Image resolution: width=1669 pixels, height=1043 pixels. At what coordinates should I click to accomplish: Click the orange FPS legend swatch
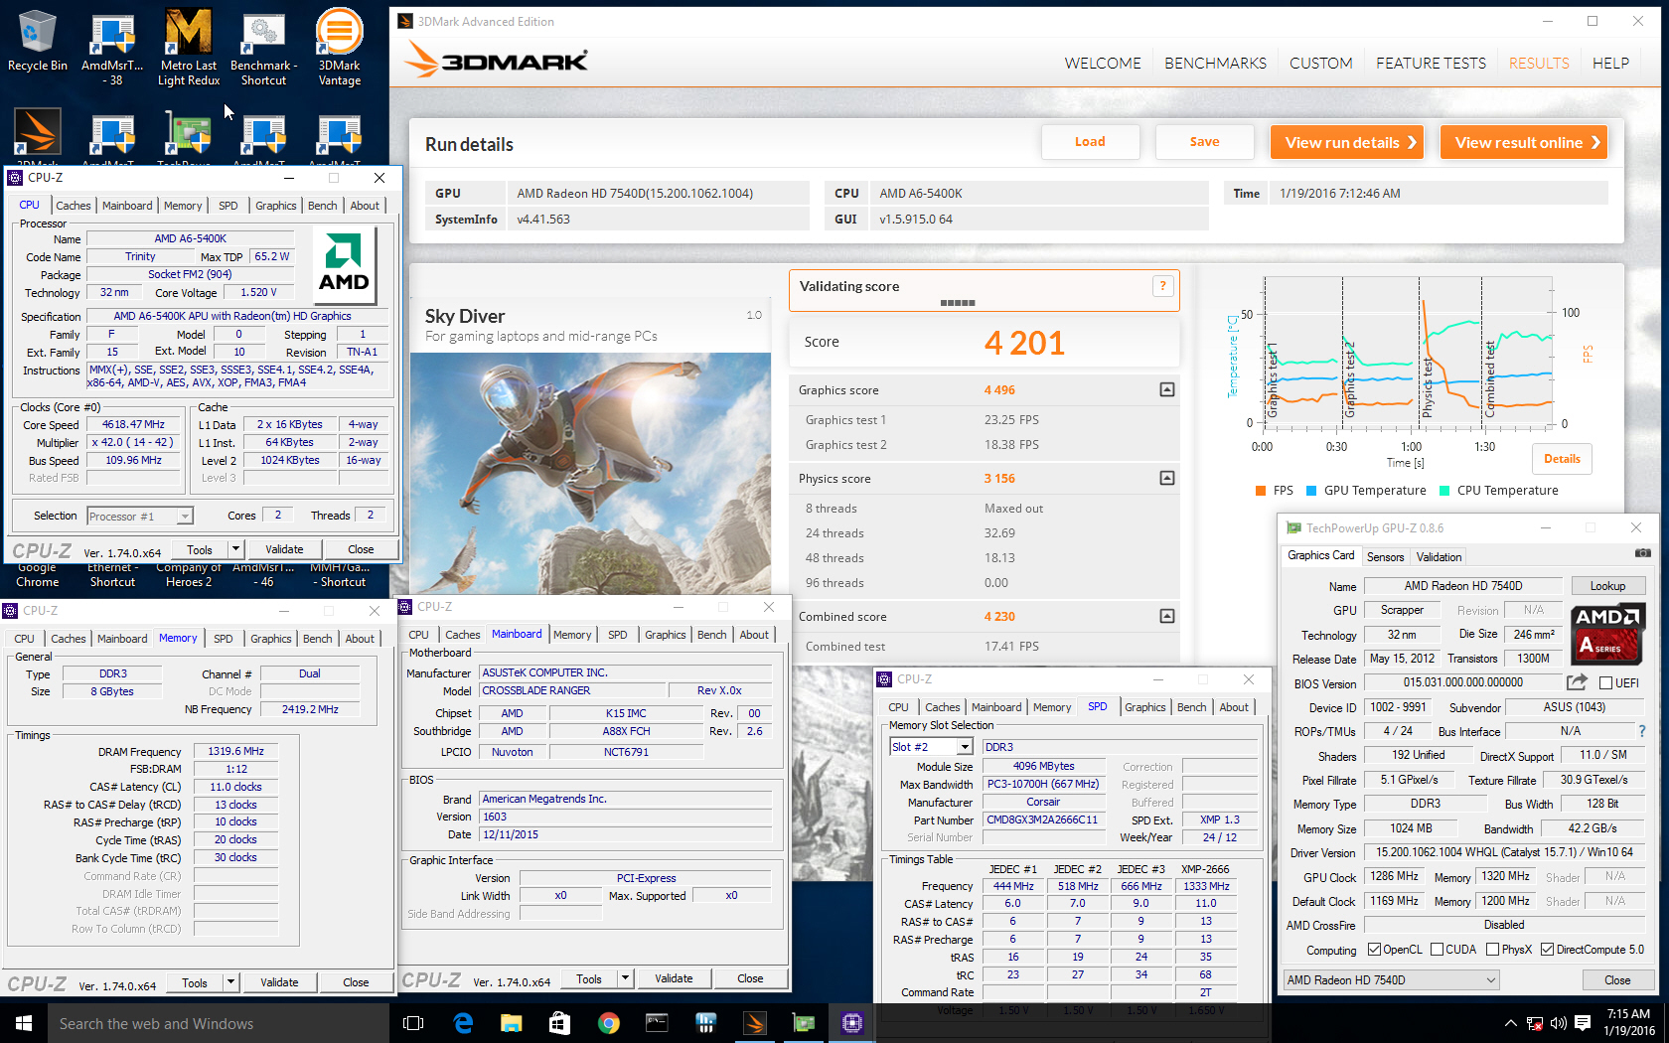[1261, 491]
